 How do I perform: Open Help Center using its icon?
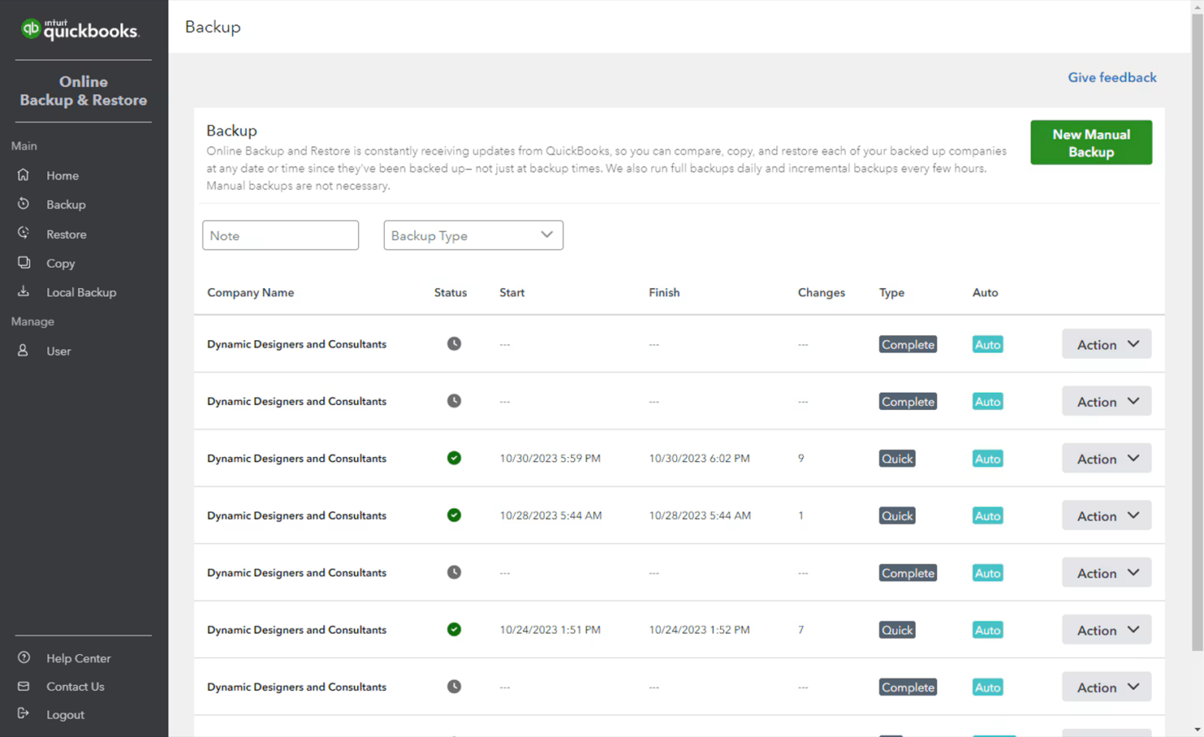click(24, 657)
